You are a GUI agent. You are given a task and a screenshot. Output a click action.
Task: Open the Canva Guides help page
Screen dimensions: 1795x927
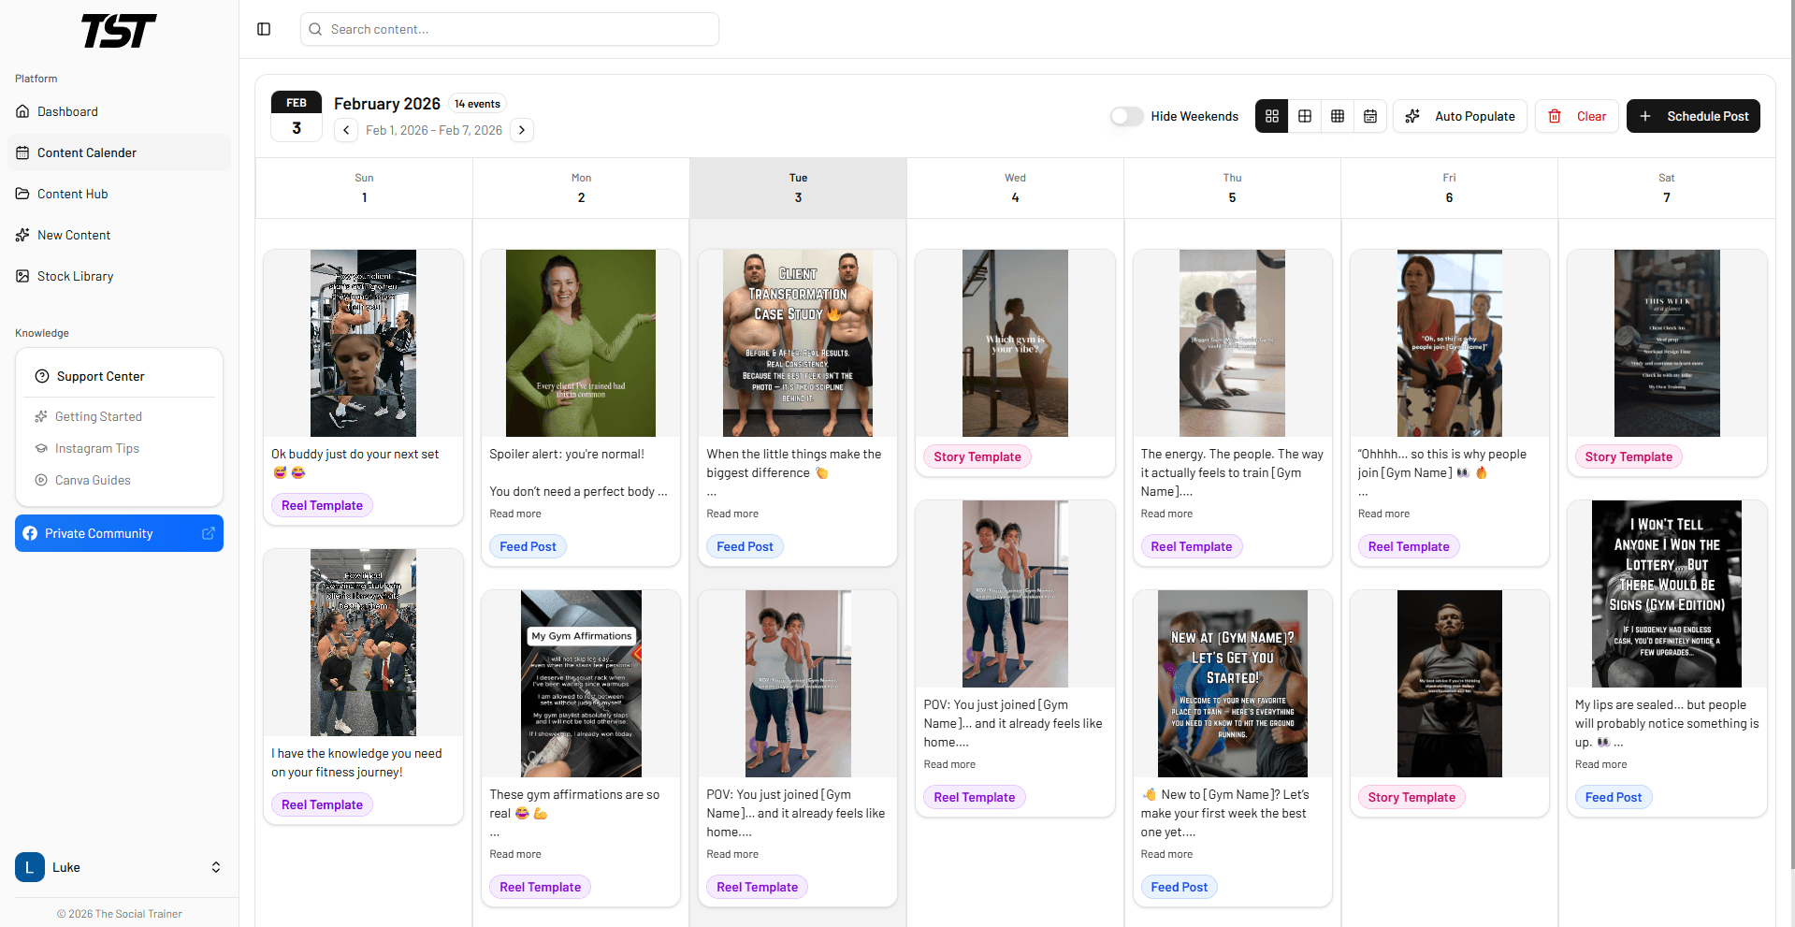coord(92,480)
